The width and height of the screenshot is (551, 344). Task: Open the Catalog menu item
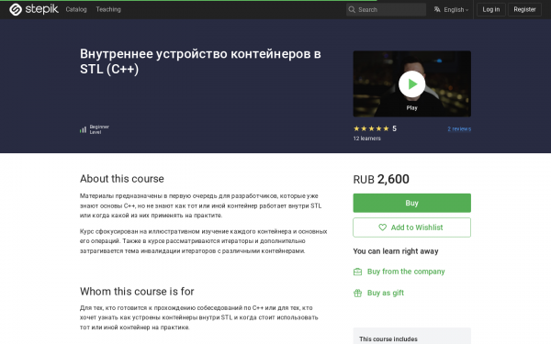(x=76, y=9)
